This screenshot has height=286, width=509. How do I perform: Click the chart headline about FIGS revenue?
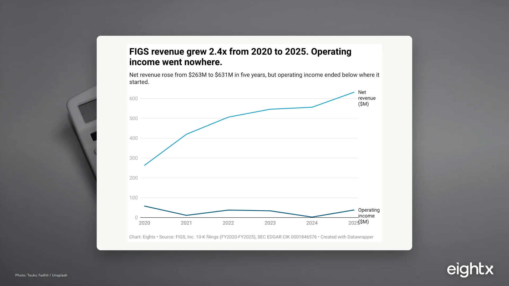pyautogui.click(x=240, y=57)
